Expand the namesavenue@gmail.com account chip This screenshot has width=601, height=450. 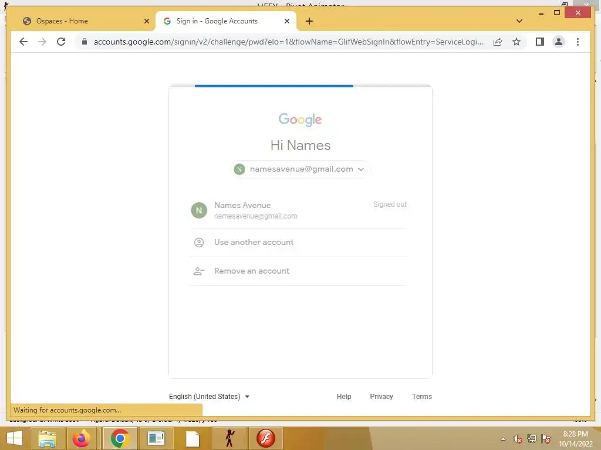(x=300, y=169)
